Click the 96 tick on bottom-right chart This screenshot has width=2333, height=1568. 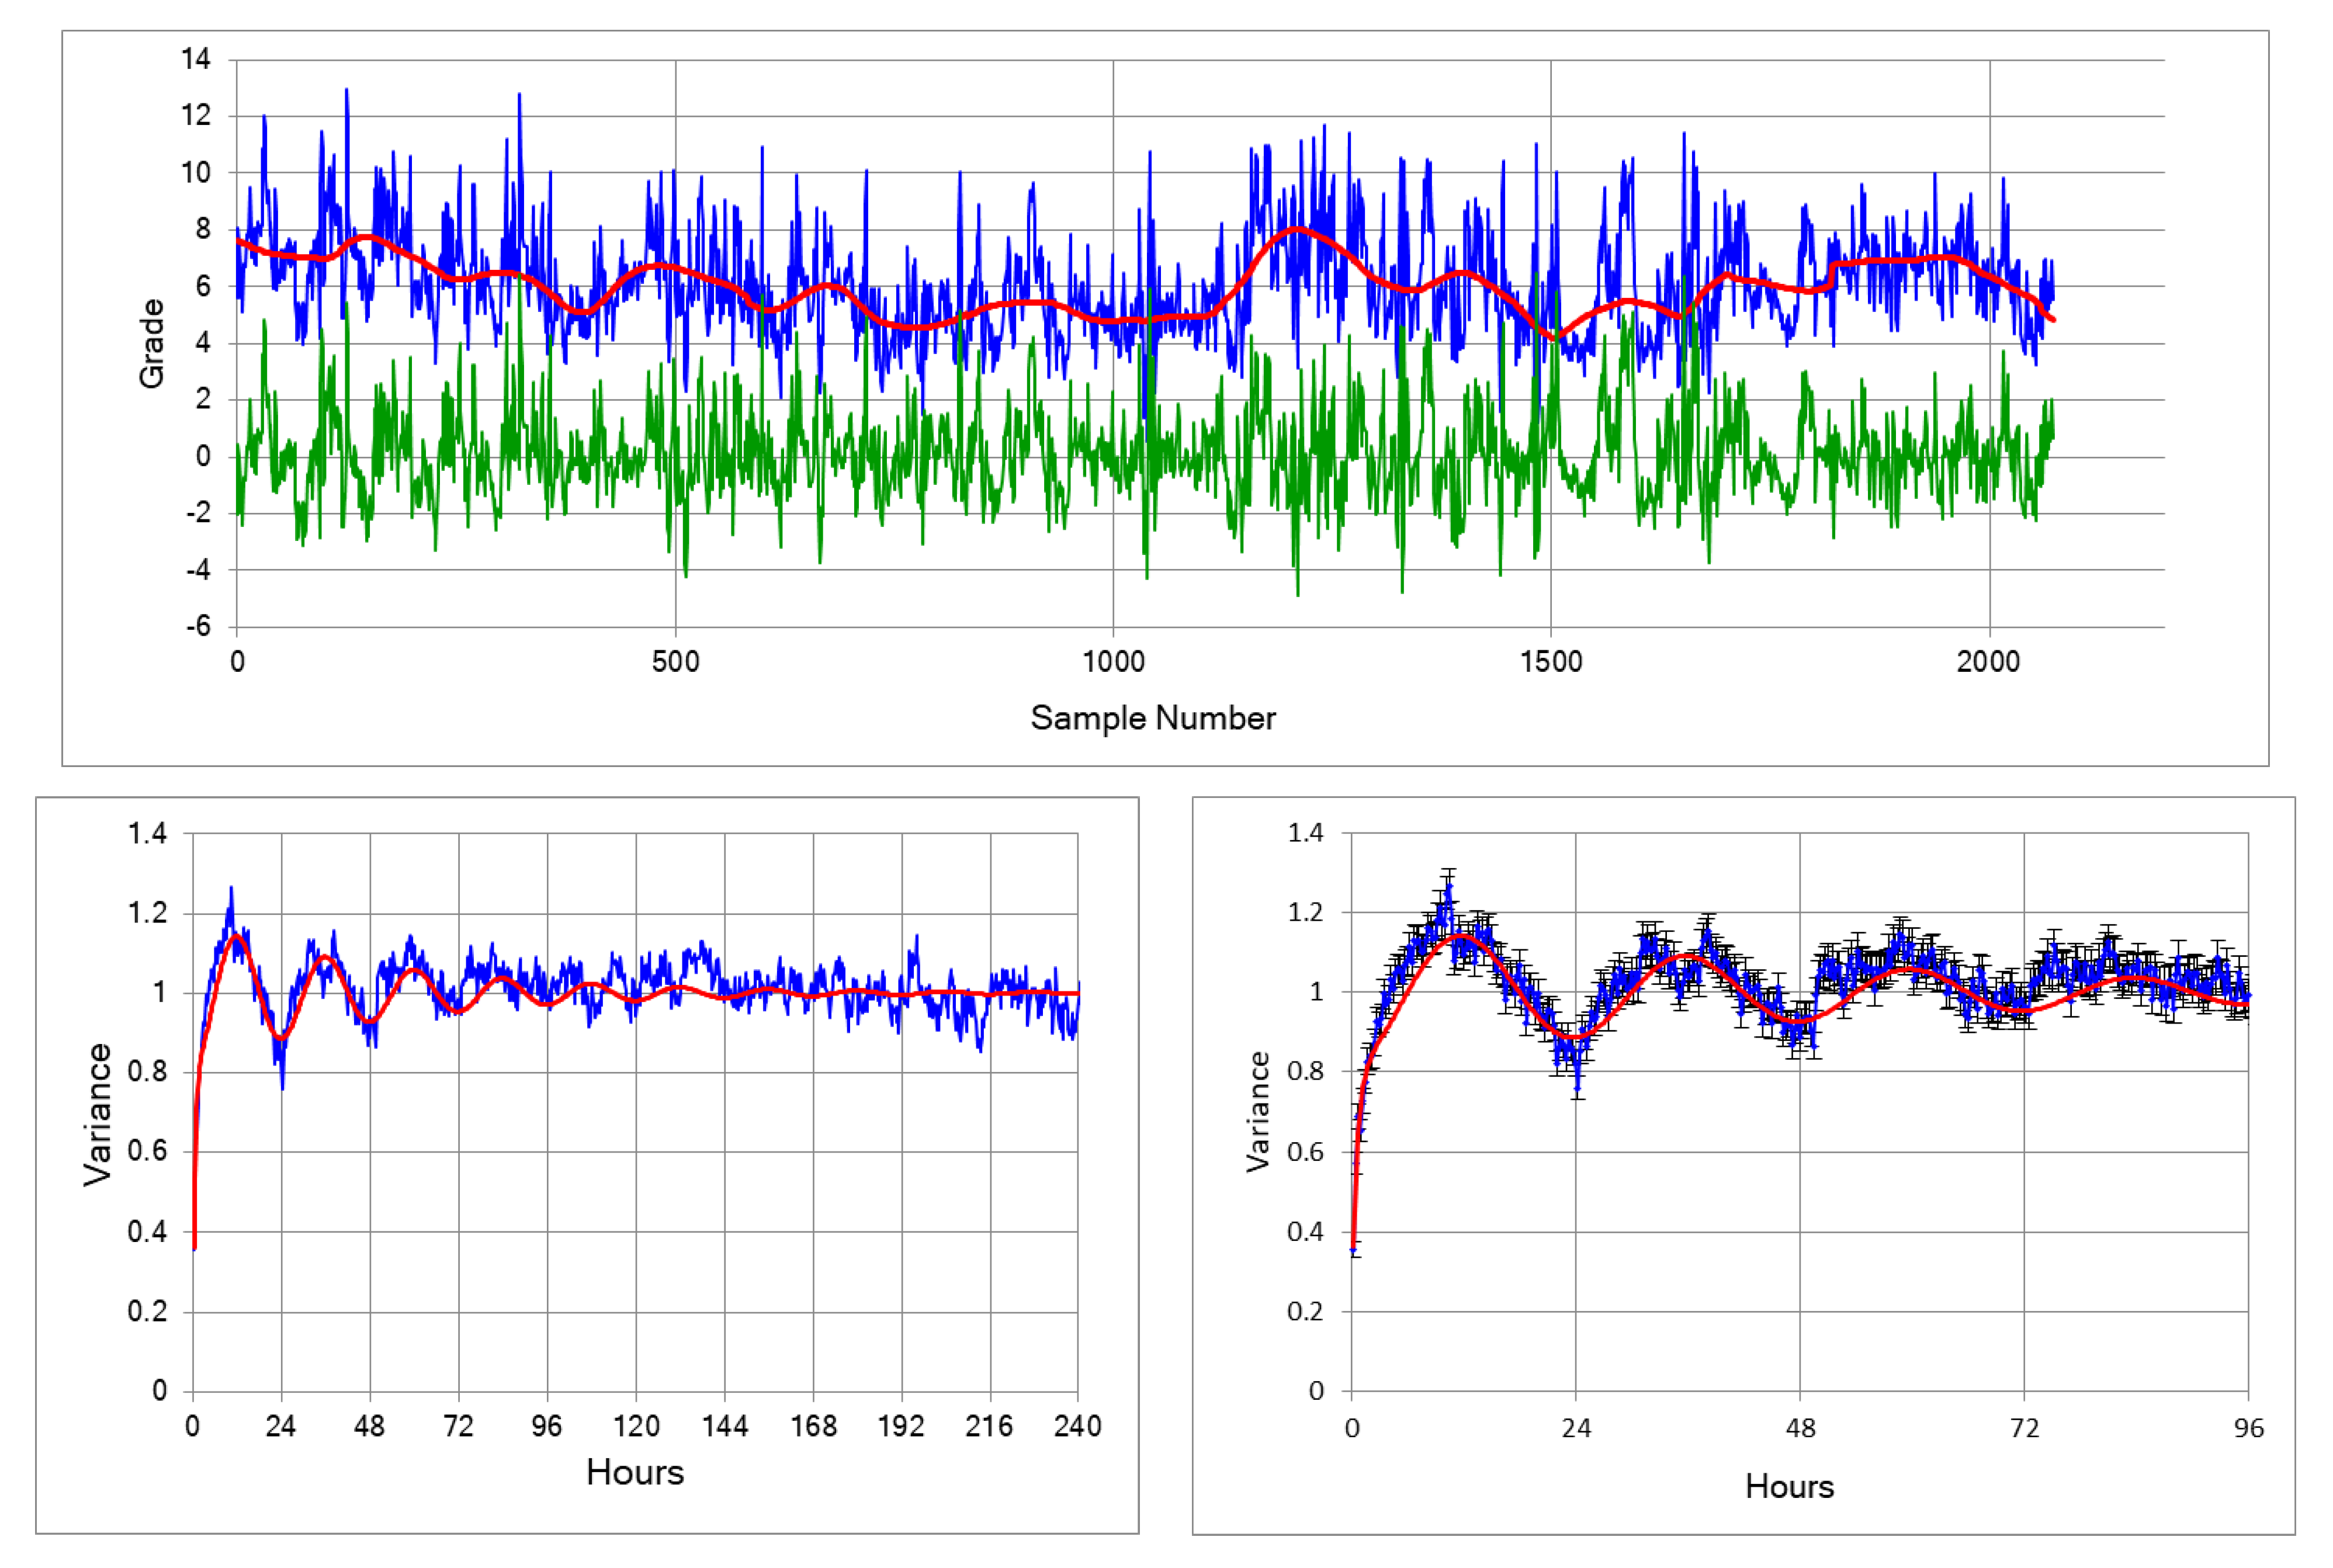pos(2249,1428)
